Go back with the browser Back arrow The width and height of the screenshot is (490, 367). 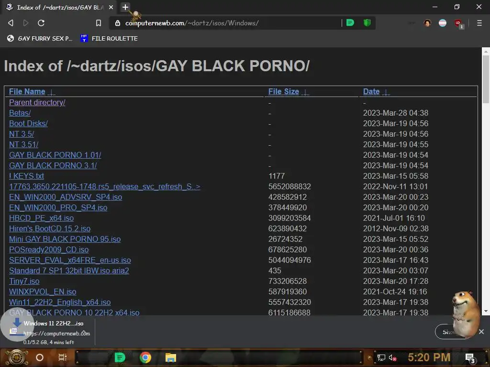point(11,23)
